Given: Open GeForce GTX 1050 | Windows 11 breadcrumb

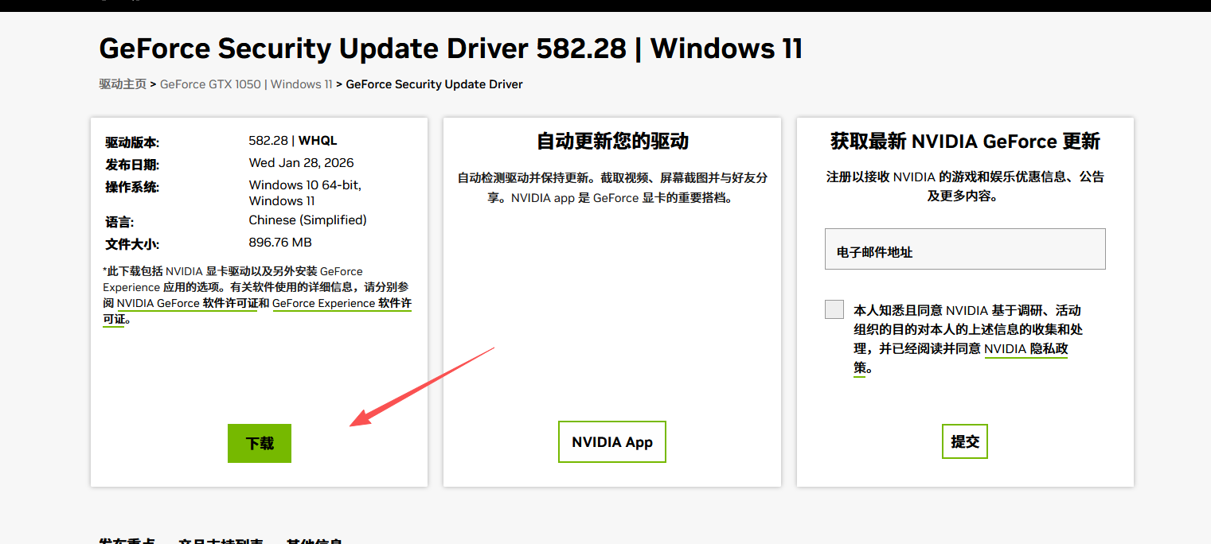Looking at the screenshot, I should click(246, 84).
